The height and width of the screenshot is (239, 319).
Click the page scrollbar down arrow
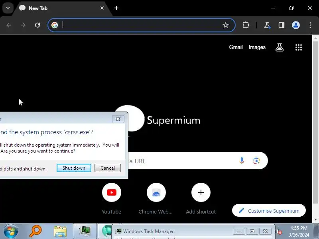315,220
